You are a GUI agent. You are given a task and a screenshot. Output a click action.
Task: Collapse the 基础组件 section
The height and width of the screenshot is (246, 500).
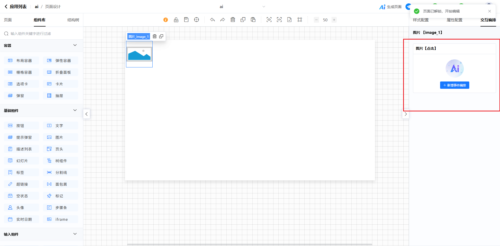point(75,110)
